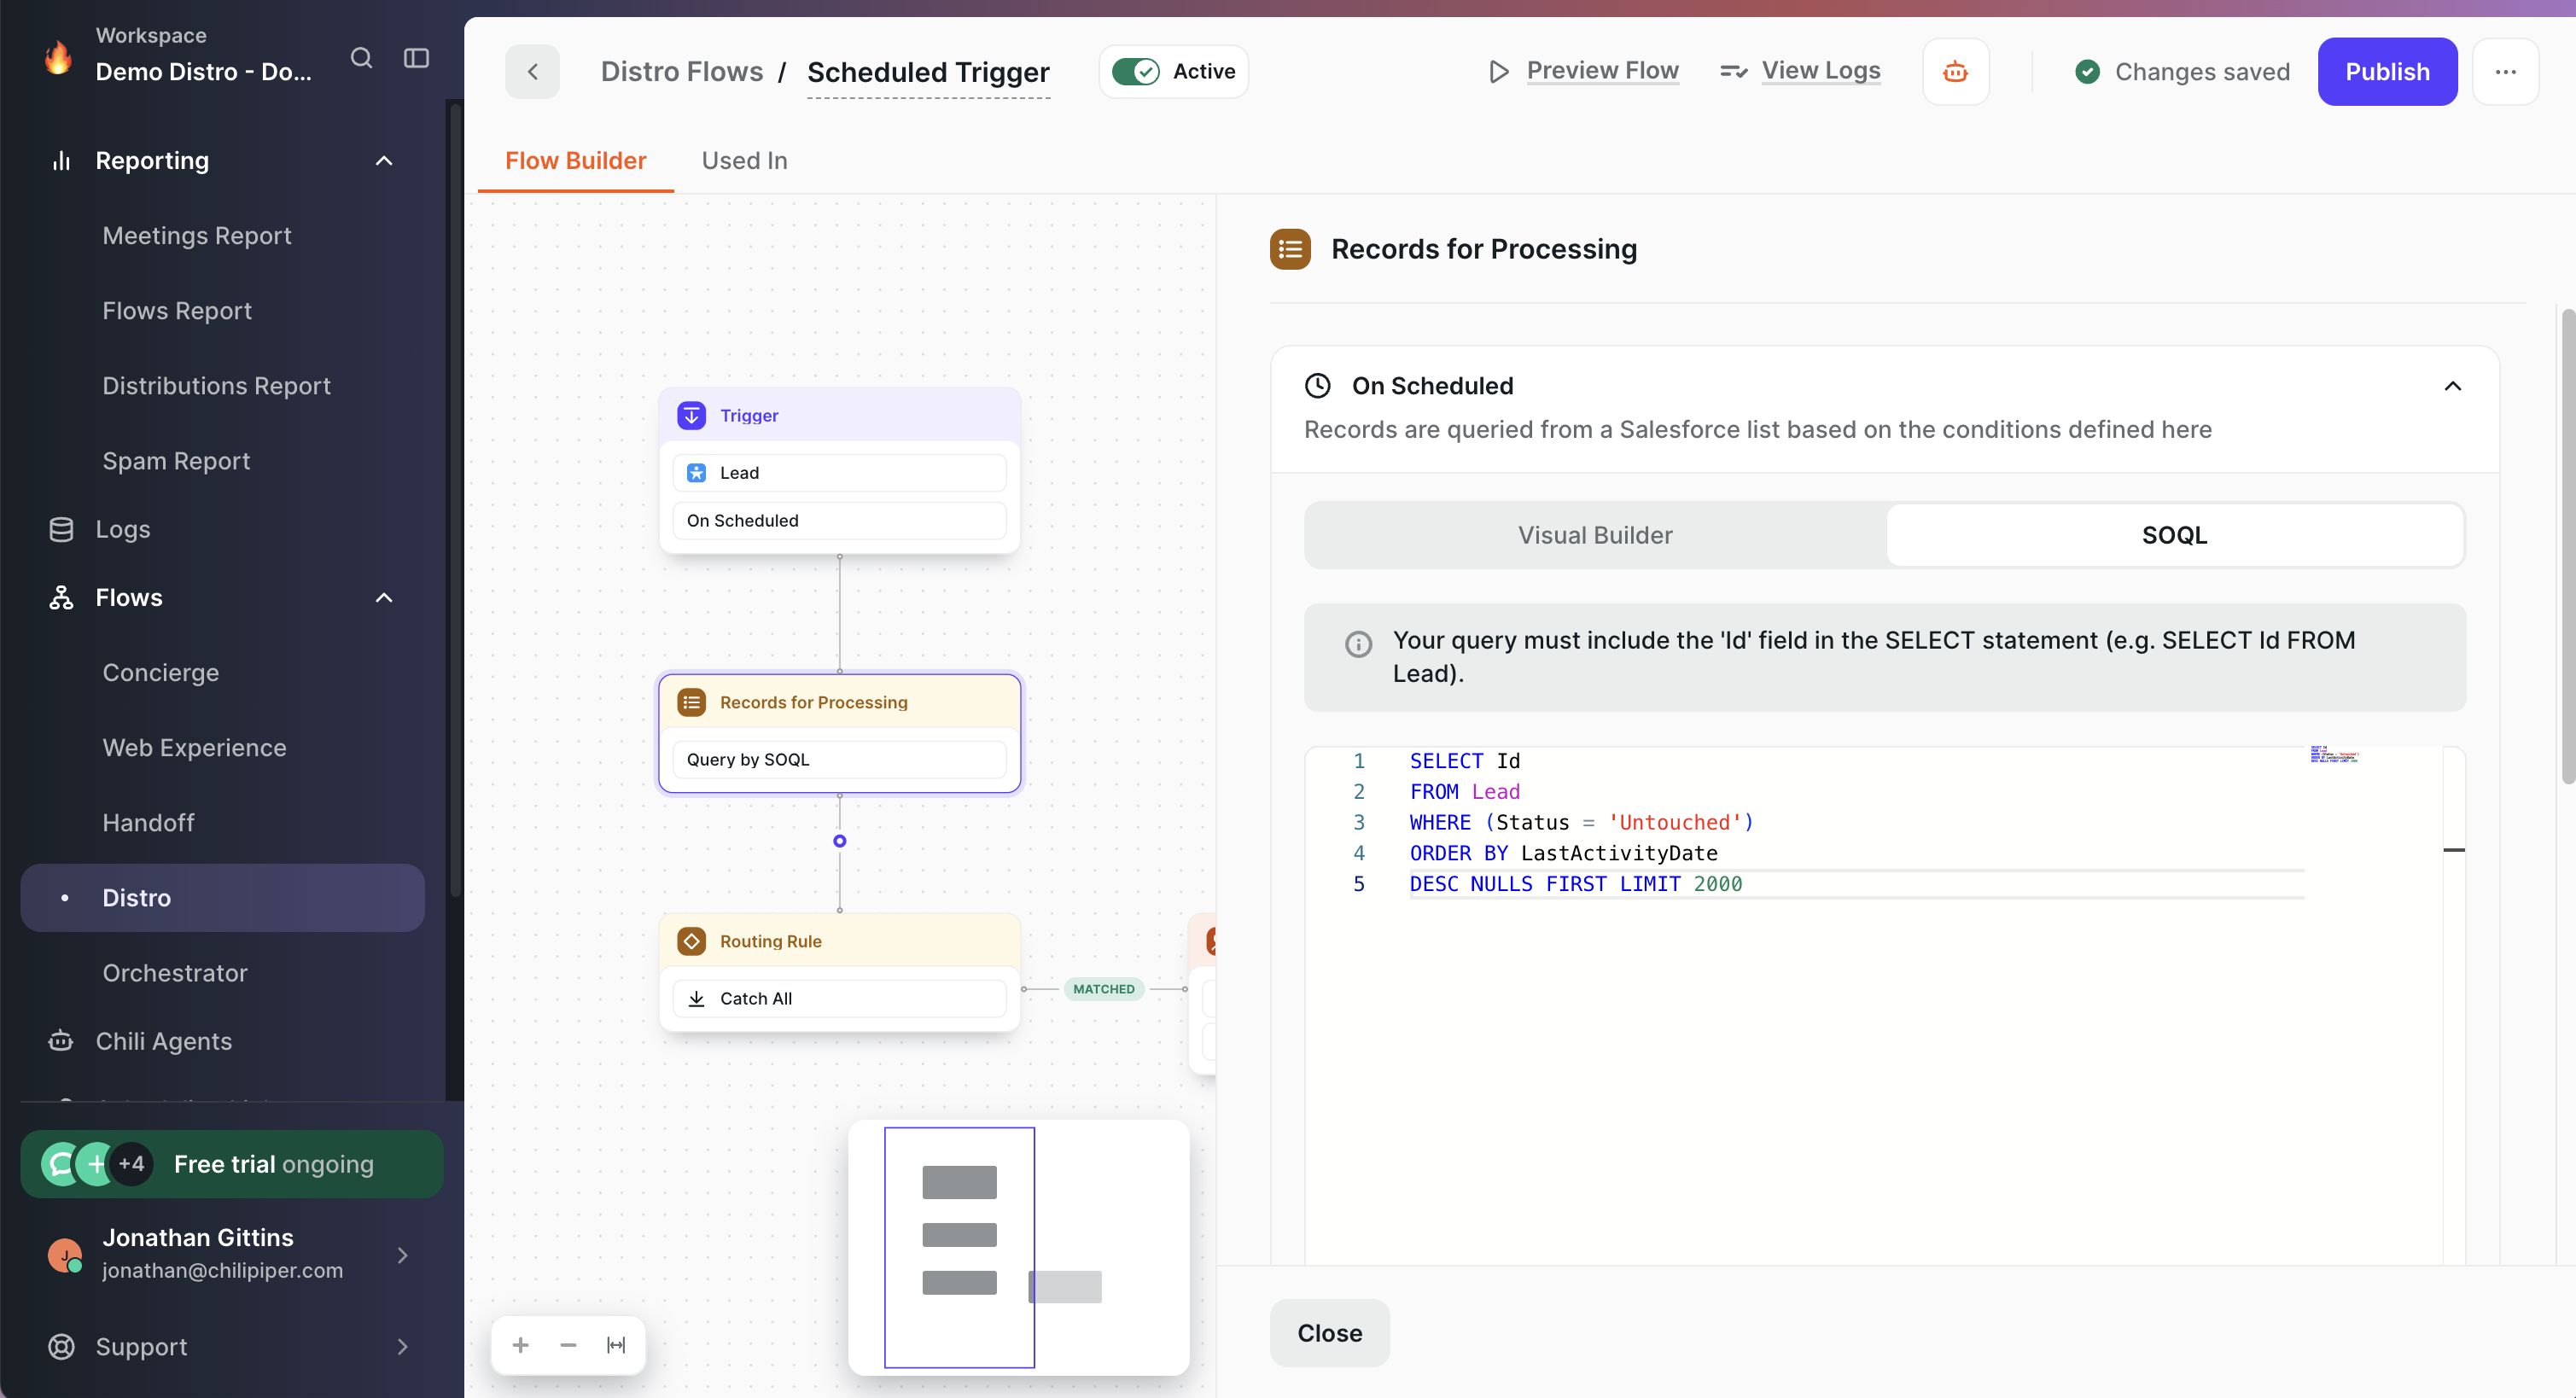Click the Trigger node icon on canvas
Screen dimensions: 2576x1398
[691, 415]
